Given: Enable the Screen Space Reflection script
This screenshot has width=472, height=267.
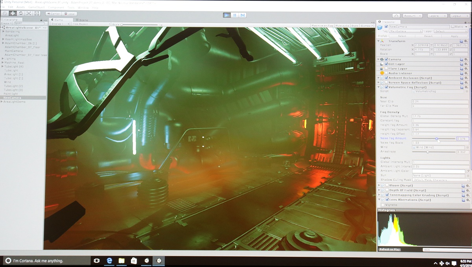Looking at the screenshot, I should click(386, 83).
